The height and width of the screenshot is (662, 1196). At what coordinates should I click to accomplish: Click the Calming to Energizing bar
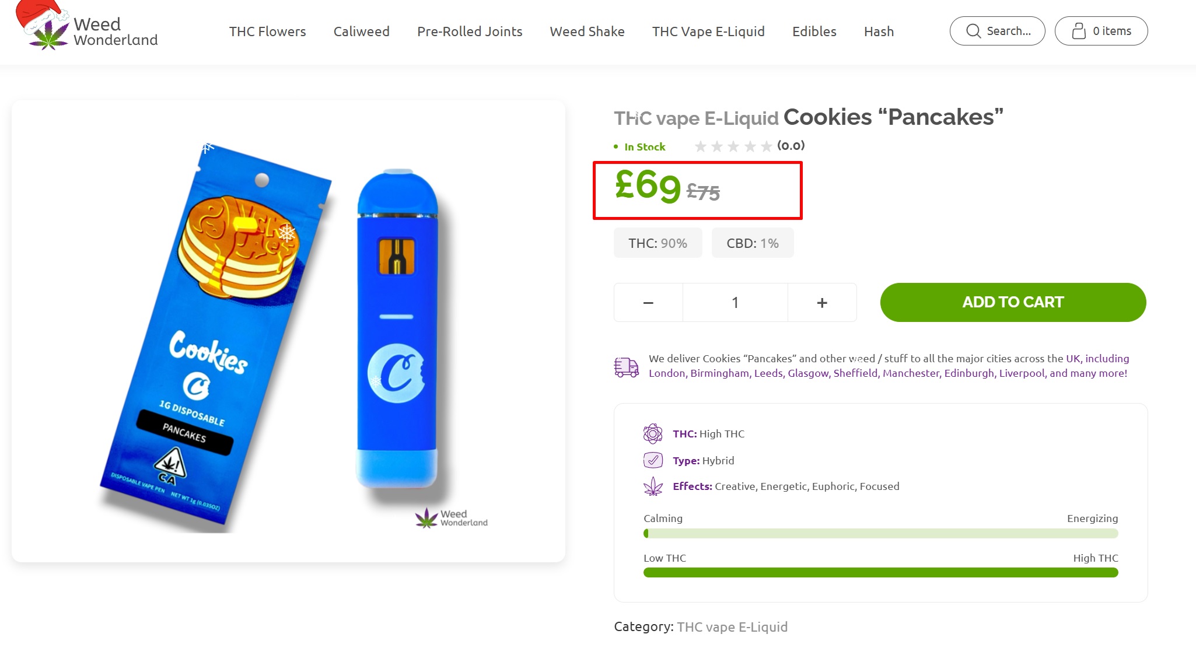click(880, 533)
